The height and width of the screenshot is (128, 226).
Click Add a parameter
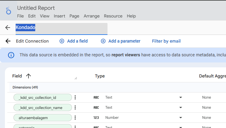(x=124, y=41)
